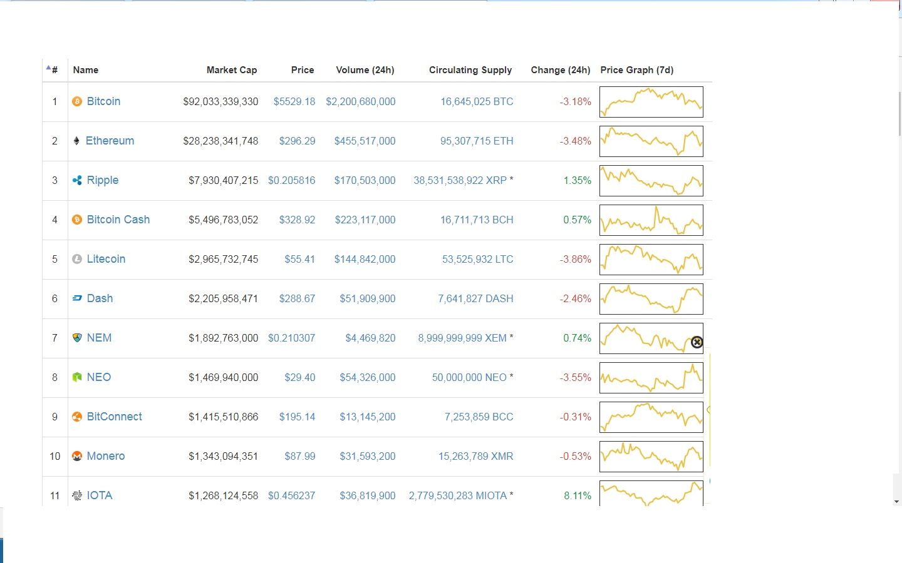Click supply 7,641,827 DASH
The height and width of the screenshot is (563, 902).
(475, 298)
